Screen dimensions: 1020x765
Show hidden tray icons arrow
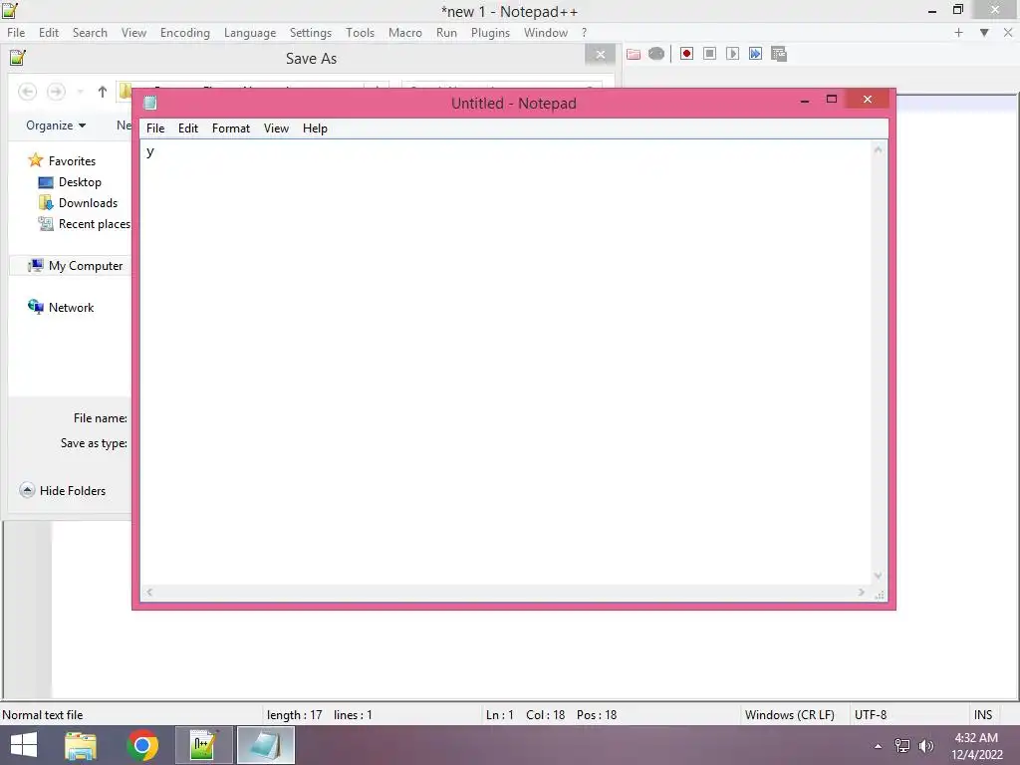pyautogui.click(x=879, y=746)
